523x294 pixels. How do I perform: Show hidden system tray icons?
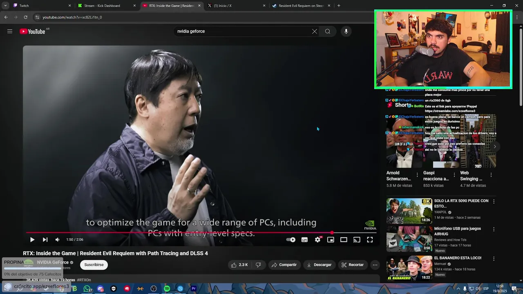pos(458,289)
